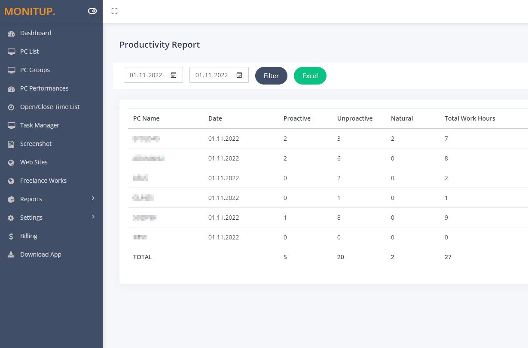Toggle the sidebar switch beside MONITUP logo
The width and height of the screenshot is (528, 348).
(92, 11)
